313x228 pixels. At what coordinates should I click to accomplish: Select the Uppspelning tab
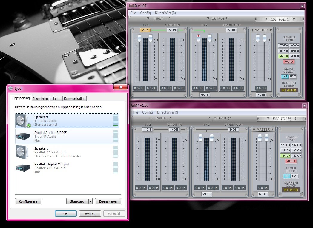click(x=21, y=98)
